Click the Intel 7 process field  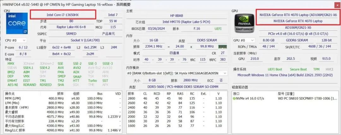coord(113,15)
